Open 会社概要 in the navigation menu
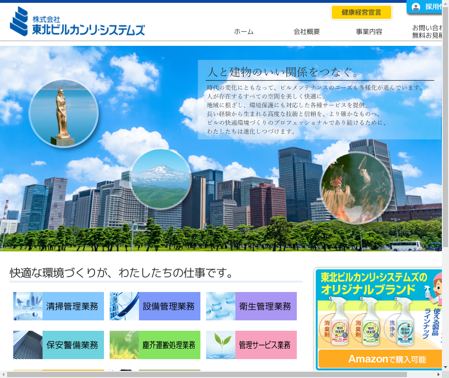 point(306,32)
